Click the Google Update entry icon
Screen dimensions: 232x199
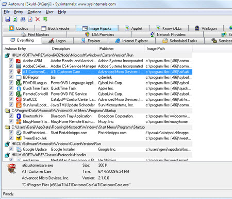19,149
